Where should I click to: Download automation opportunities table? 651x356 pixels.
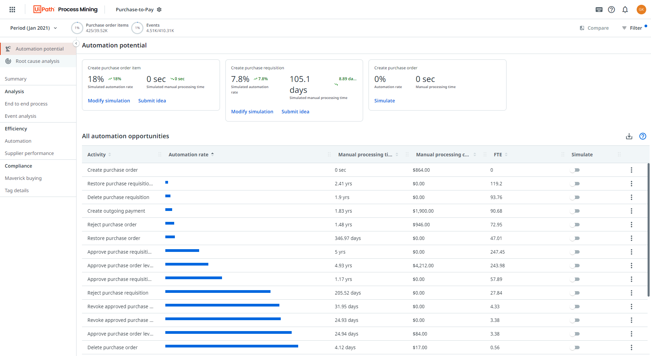(x=629, y=136)
